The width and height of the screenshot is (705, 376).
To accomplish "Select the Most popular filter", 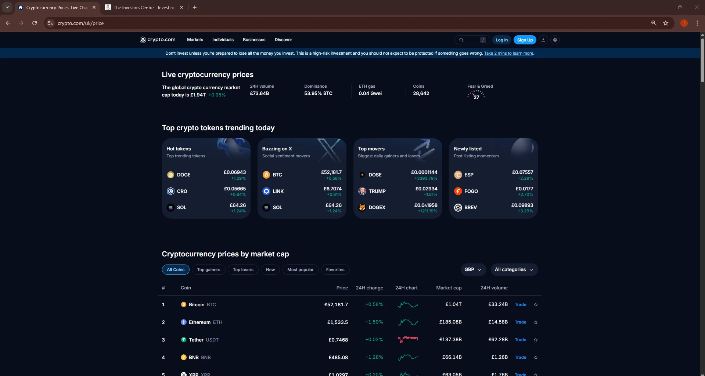I will coord(301,270).
